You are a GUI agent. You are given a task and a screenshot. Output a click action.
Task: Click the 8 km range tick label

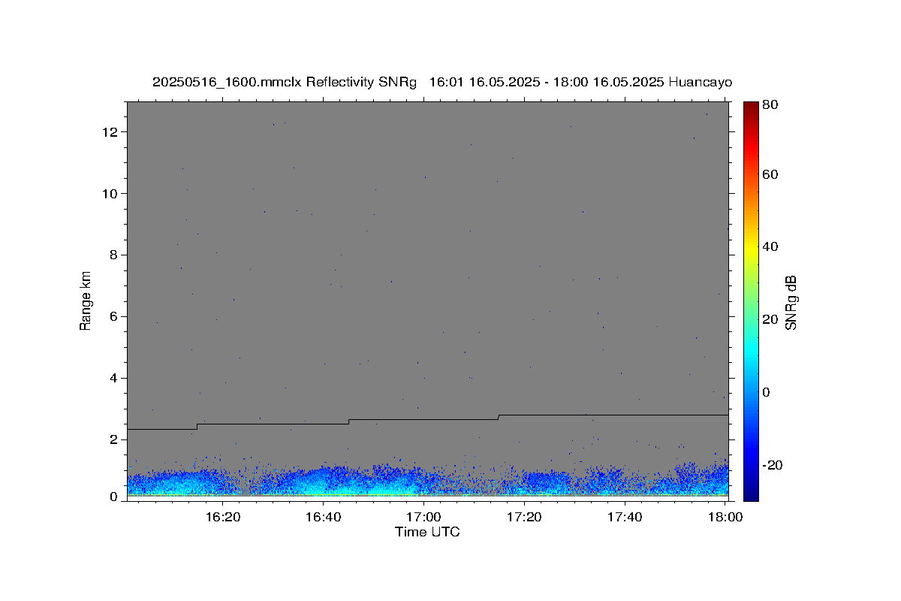[114, 255]
